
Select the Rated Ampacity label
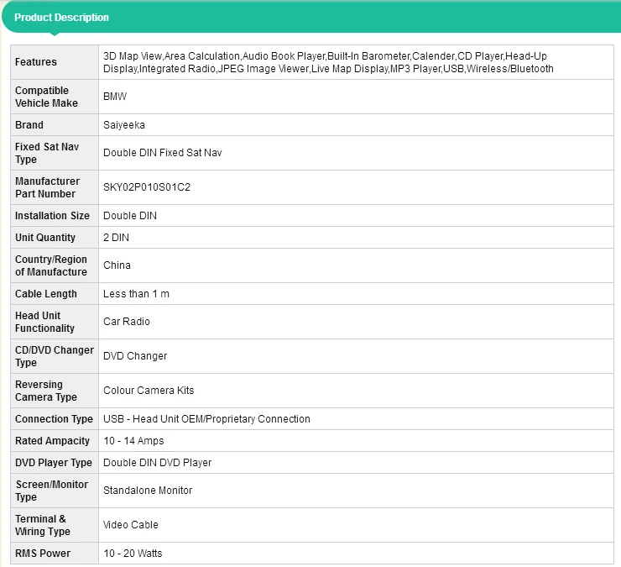(52, 441)
